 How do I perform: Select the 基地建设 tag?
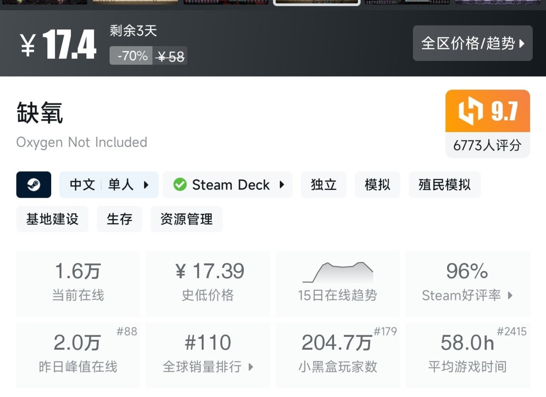(52, 219)
